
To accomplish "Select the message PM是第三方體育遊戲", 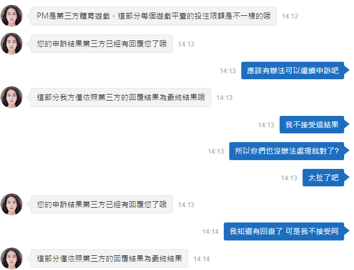I will click(x=154, y=16).
